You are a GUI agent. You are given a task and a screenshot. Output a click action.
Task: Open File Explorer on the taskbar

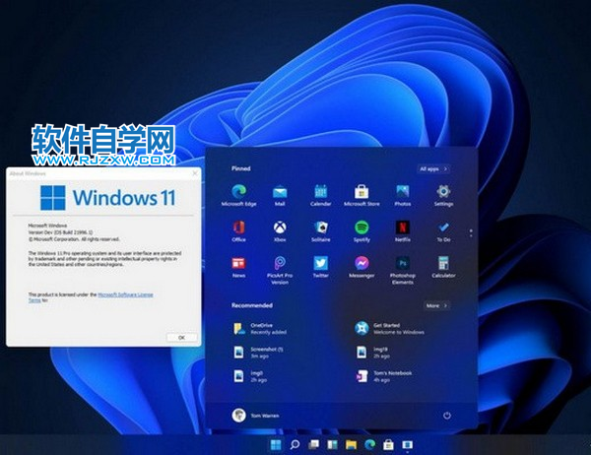[351, 445]
